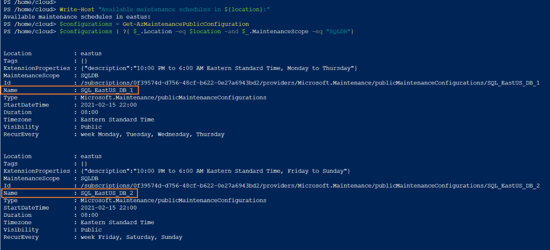Click the second block's Location value eastus
Image resolution: width=550 pixels, height=250 pixels.
(x=91, y=156)
